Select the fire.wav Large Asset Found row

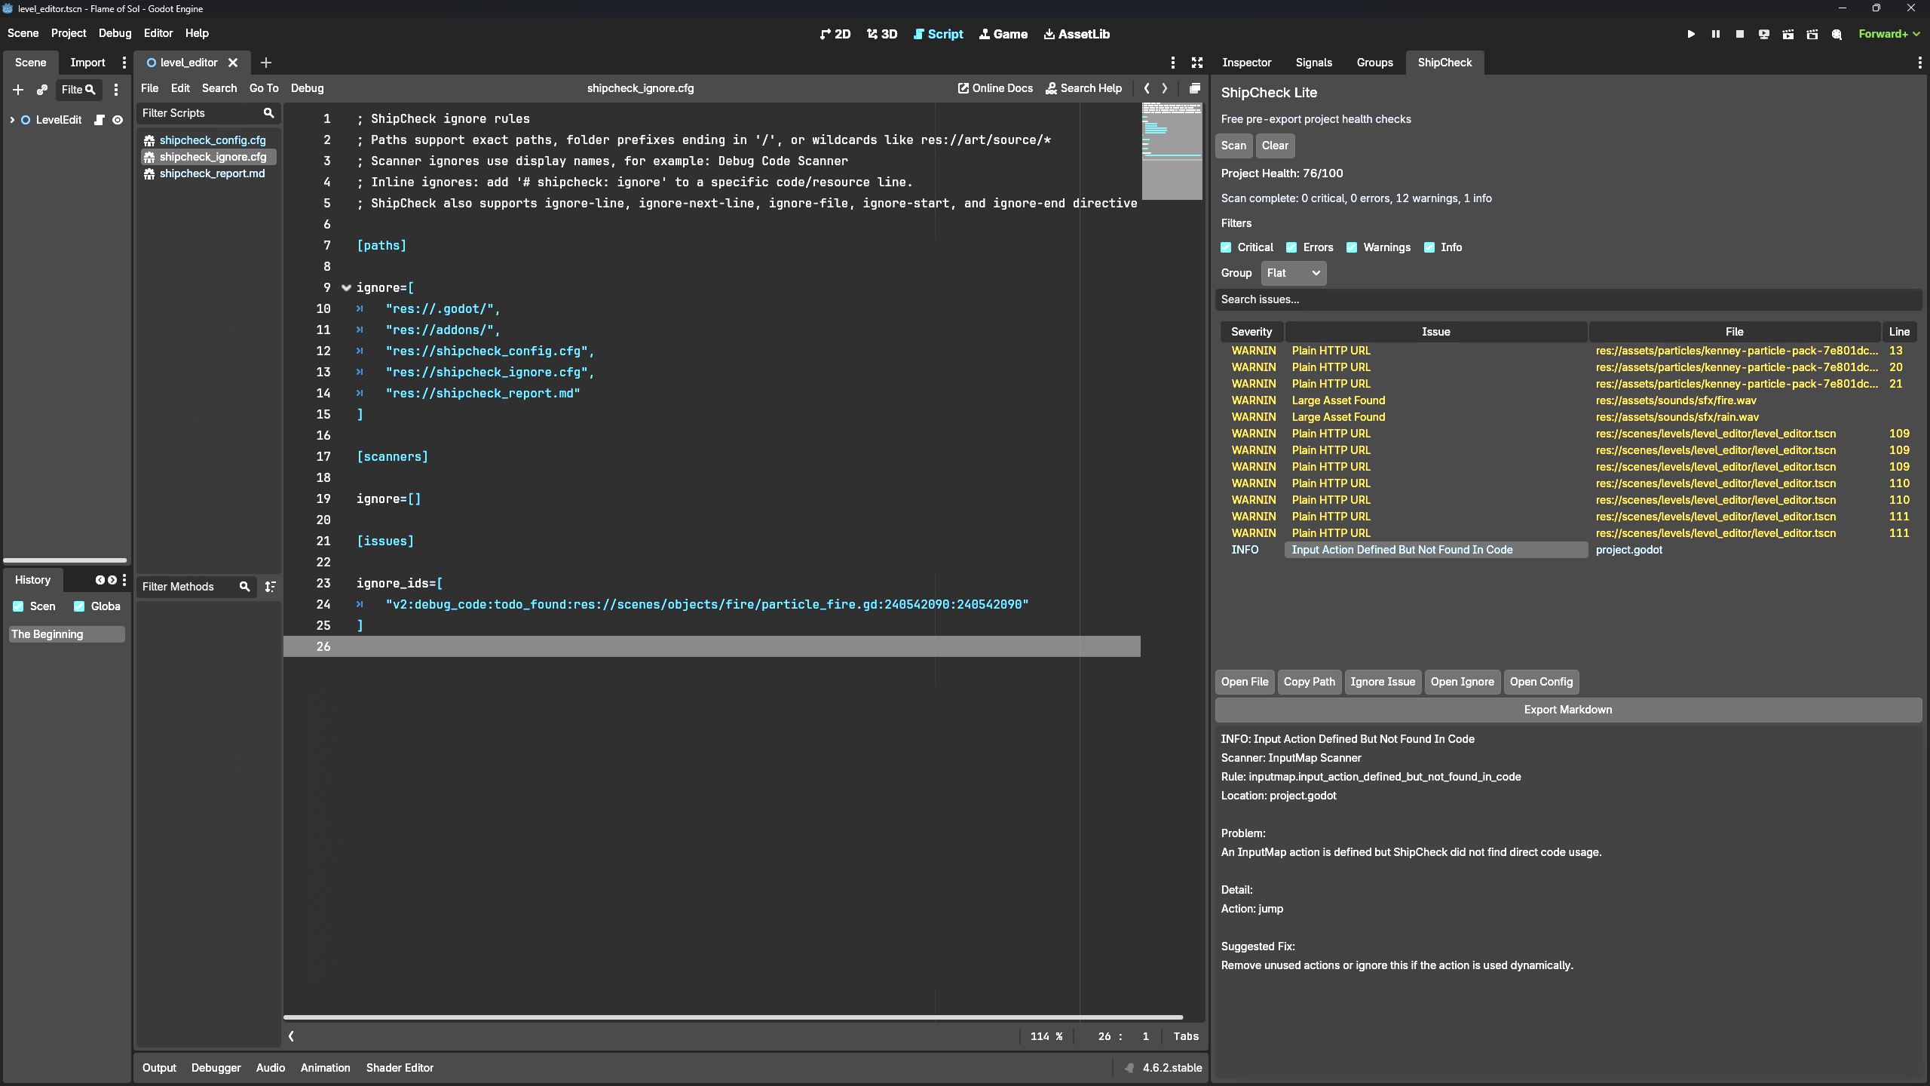point(1568,400)
